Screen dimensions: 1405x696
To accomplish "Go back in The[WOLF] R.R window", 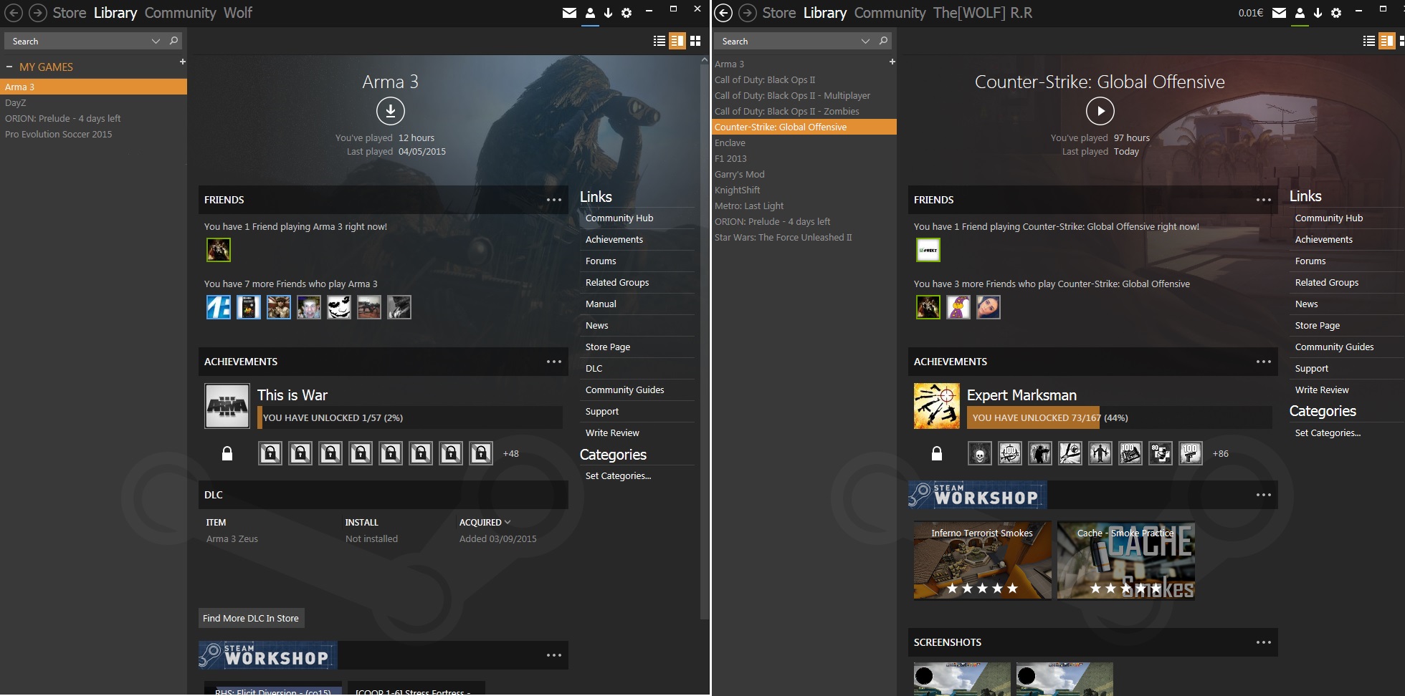I will 723,13.
